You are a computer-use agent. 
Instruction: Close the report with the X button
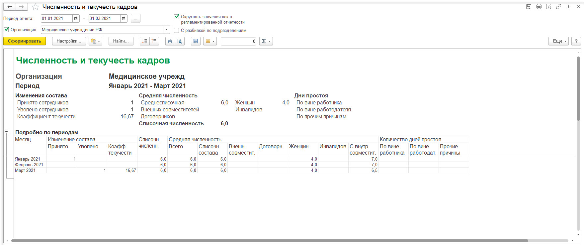click(578, 7)
